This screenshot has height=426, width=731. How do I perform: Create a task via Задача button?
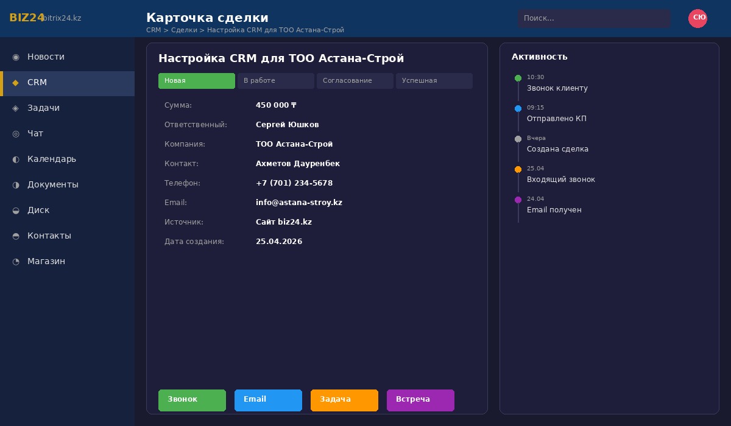(x=344, y=400)
